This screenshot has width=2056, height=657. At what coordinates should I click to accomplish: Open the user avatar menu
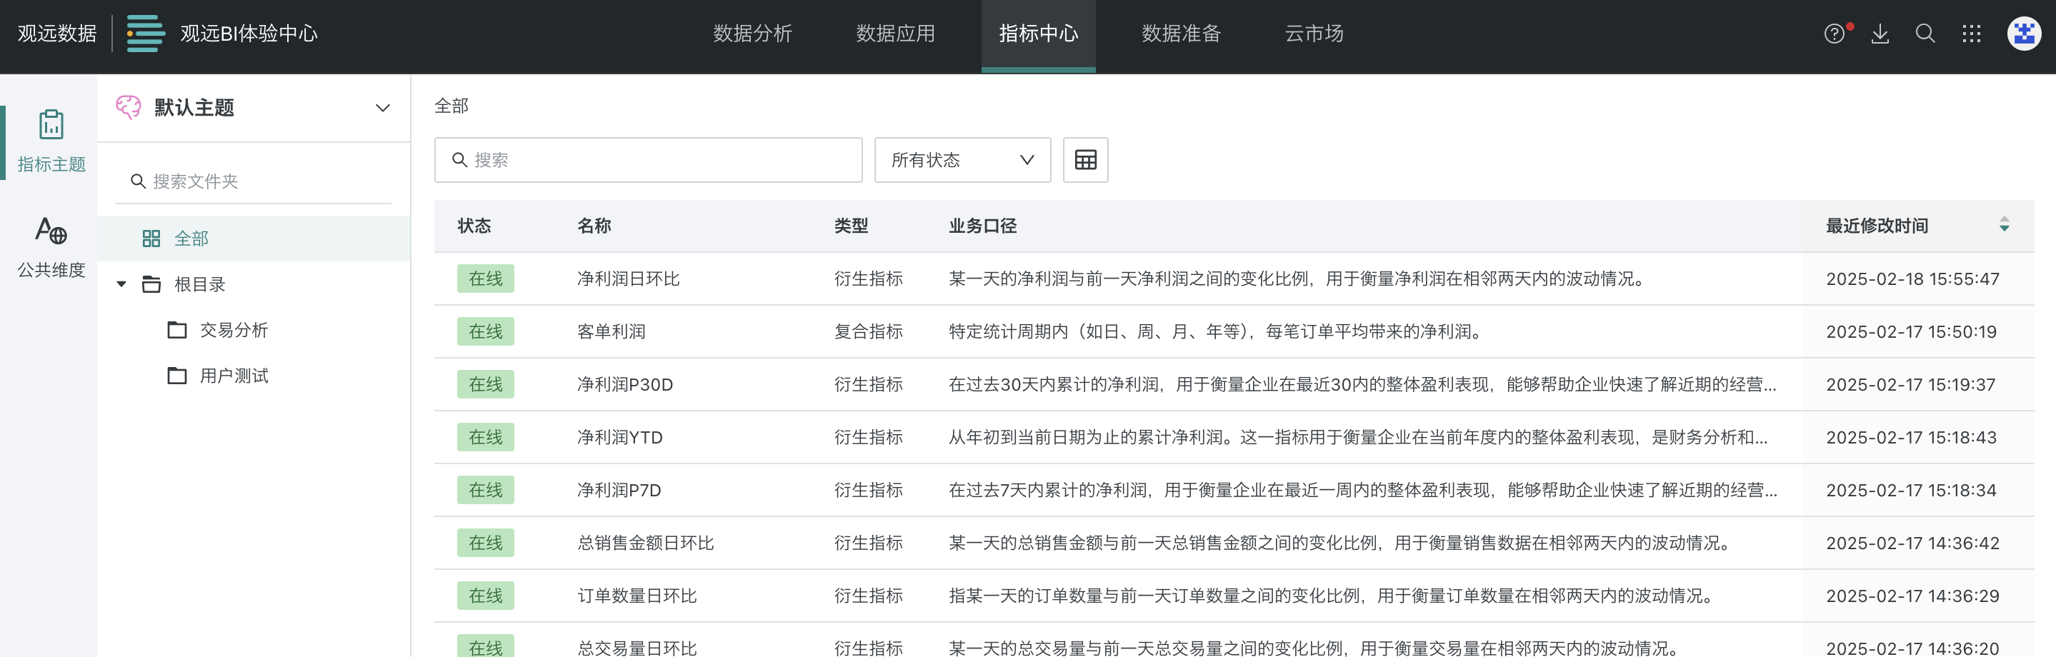coord(2024,34)
